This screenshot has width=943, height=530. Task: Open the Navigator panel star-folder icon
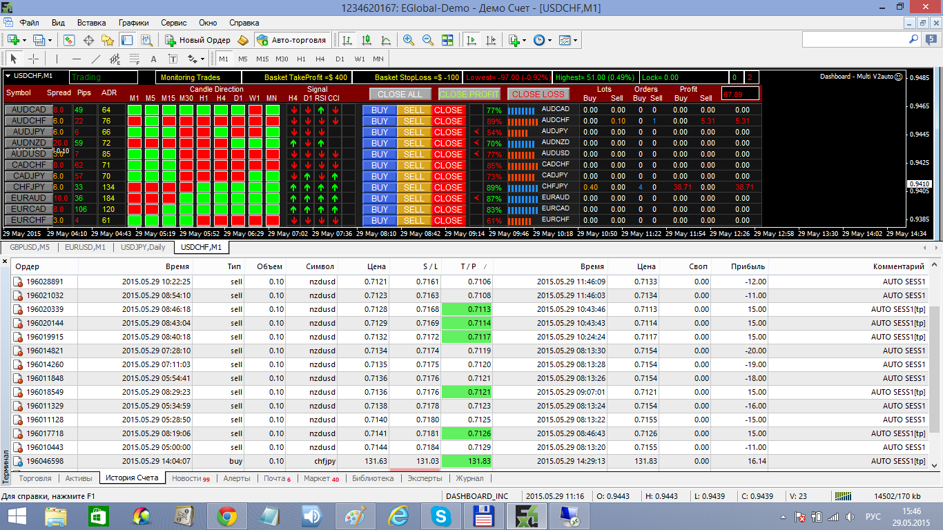108,40
